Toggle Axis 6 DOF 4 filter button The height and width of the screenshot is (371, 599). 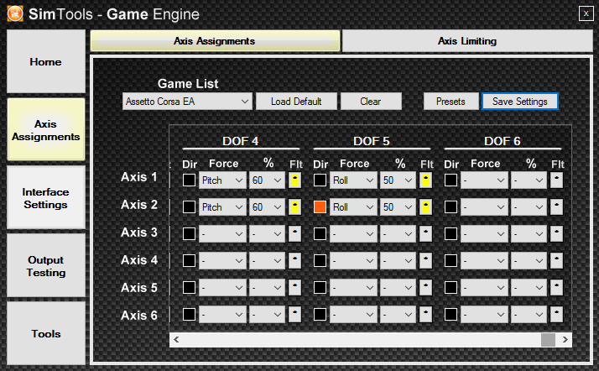point(295,315)
